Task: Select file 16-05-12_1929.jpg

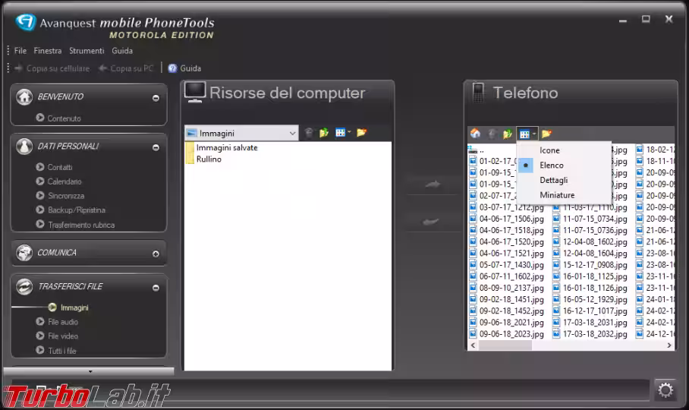Action: pos(595,299)
